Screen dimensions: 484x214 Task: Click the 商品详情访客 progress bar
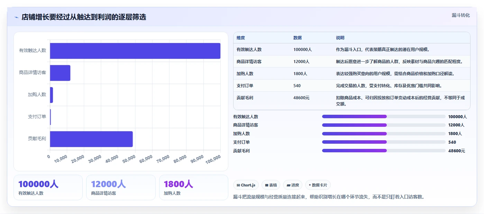pos(384,125)
